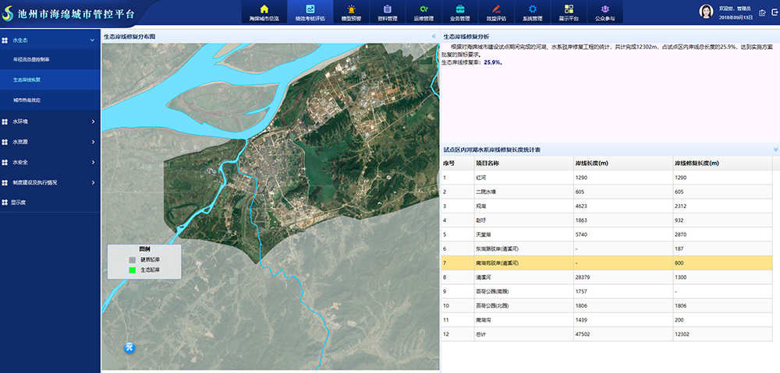Viewport: 780px width, 373px height.
Task: Open 海绵城市总览 home icon
Action: pos(264,9)
